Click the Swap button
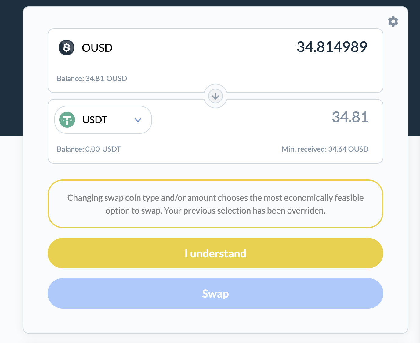420x343 pixels. coord(215,293)
